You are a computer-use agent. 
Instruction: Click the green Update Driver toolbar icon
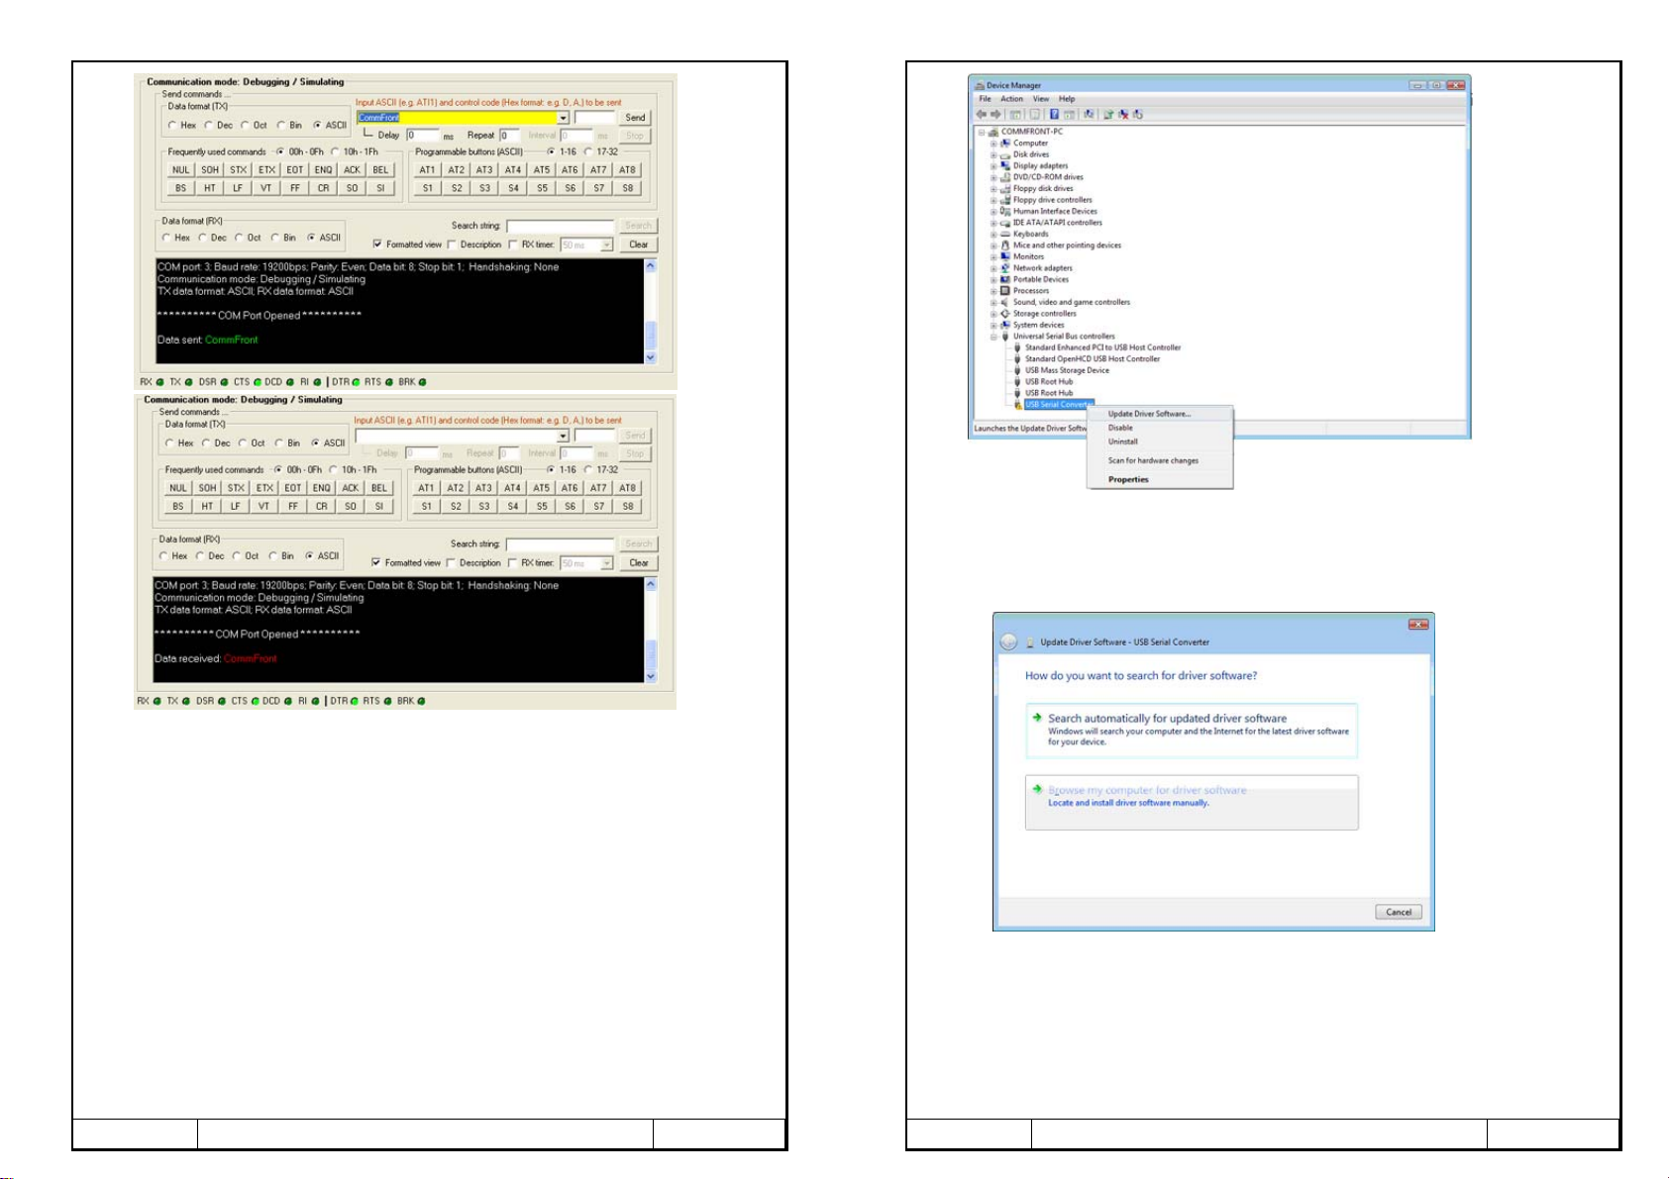coord(1109,114)
